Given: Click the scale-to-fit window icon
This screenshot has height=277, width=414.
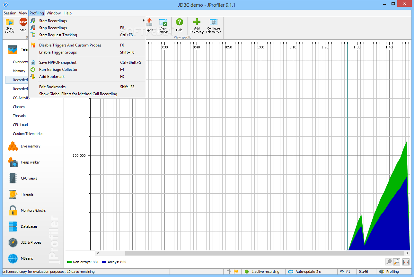Looking at the screenshot, I should pos(406,262).
